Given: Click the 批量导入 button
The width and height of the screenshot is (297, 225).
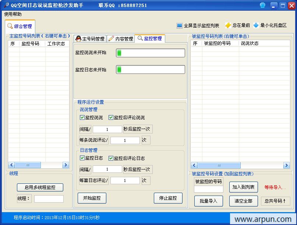Looking at the screenshot, I should pyautogui.click(x=209, y=201).
